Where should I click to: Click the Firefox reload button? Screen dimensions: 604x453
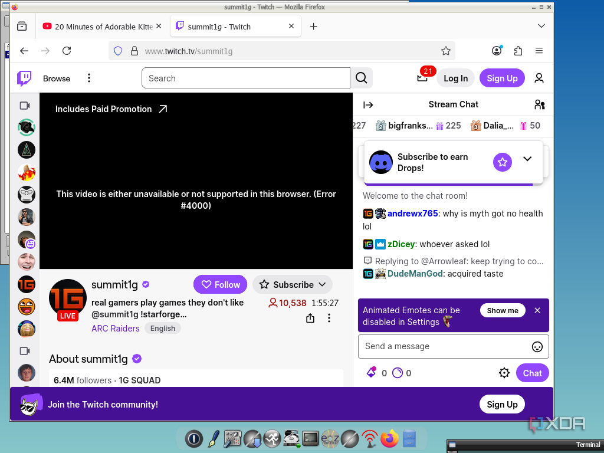67,51
